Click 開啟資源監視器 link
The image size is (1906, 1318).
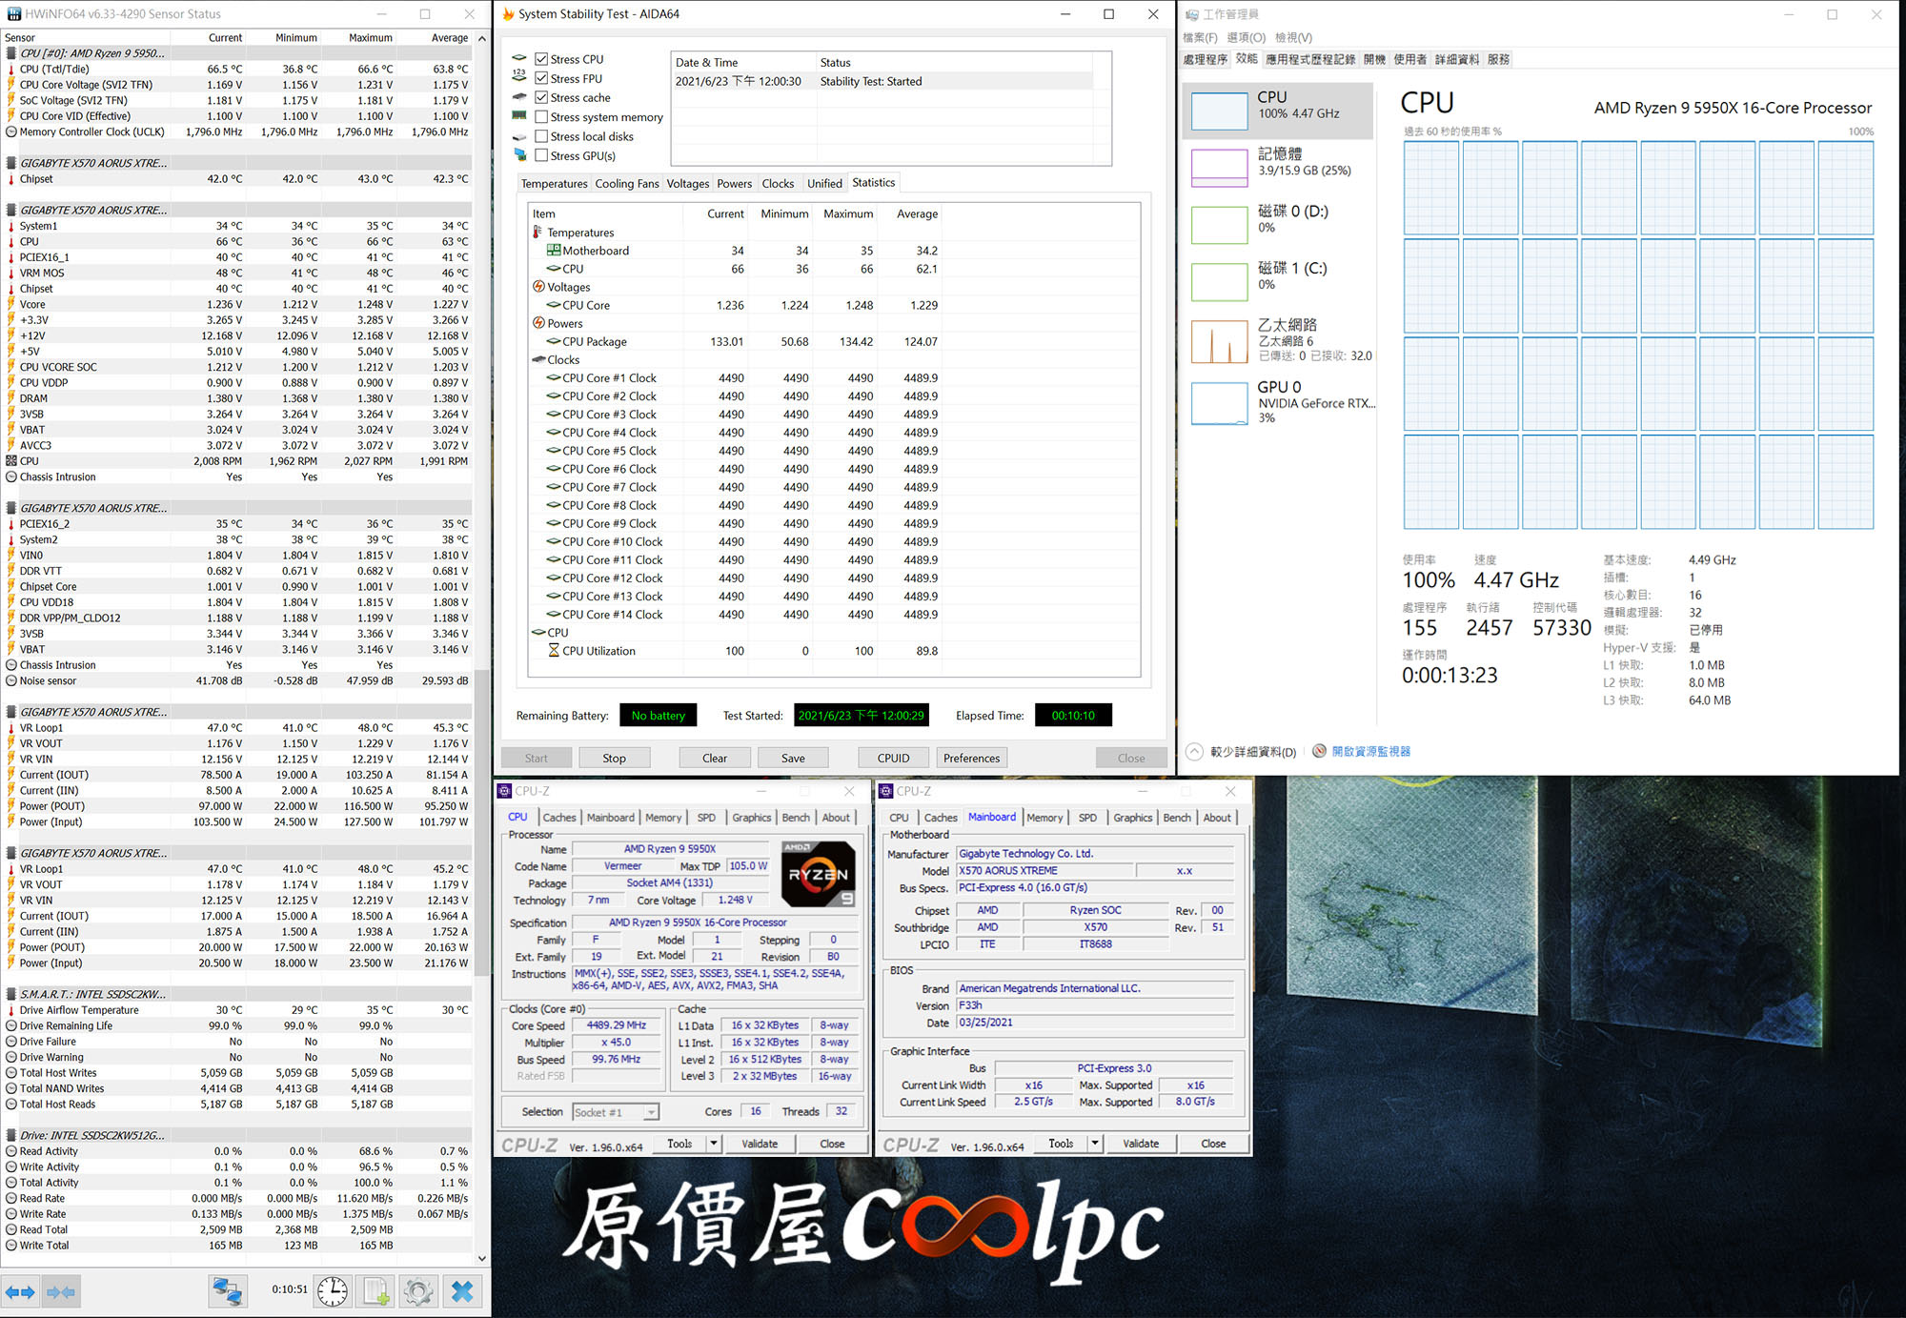[x=1370, y=751]
